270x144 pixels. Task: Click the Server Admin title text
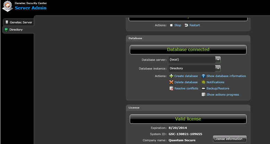(31, 8)
